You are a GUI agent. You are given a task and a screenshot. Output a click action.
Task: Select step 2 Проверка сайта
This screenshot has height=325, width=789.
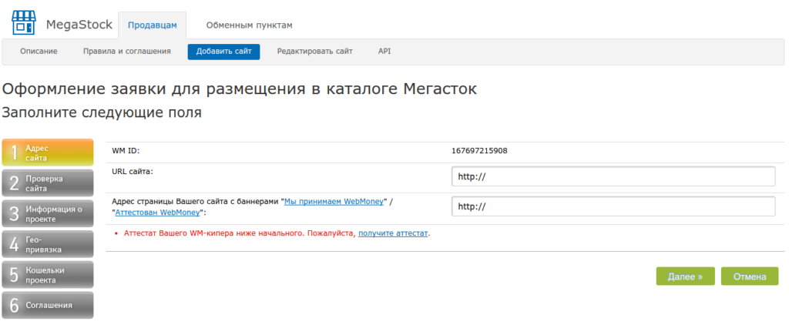pos(48,183)
